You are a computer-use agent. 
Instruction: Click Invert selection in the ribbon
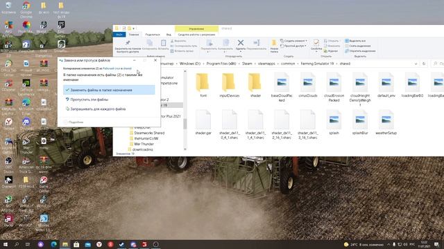pyautogui.click(x=360, y=51)
